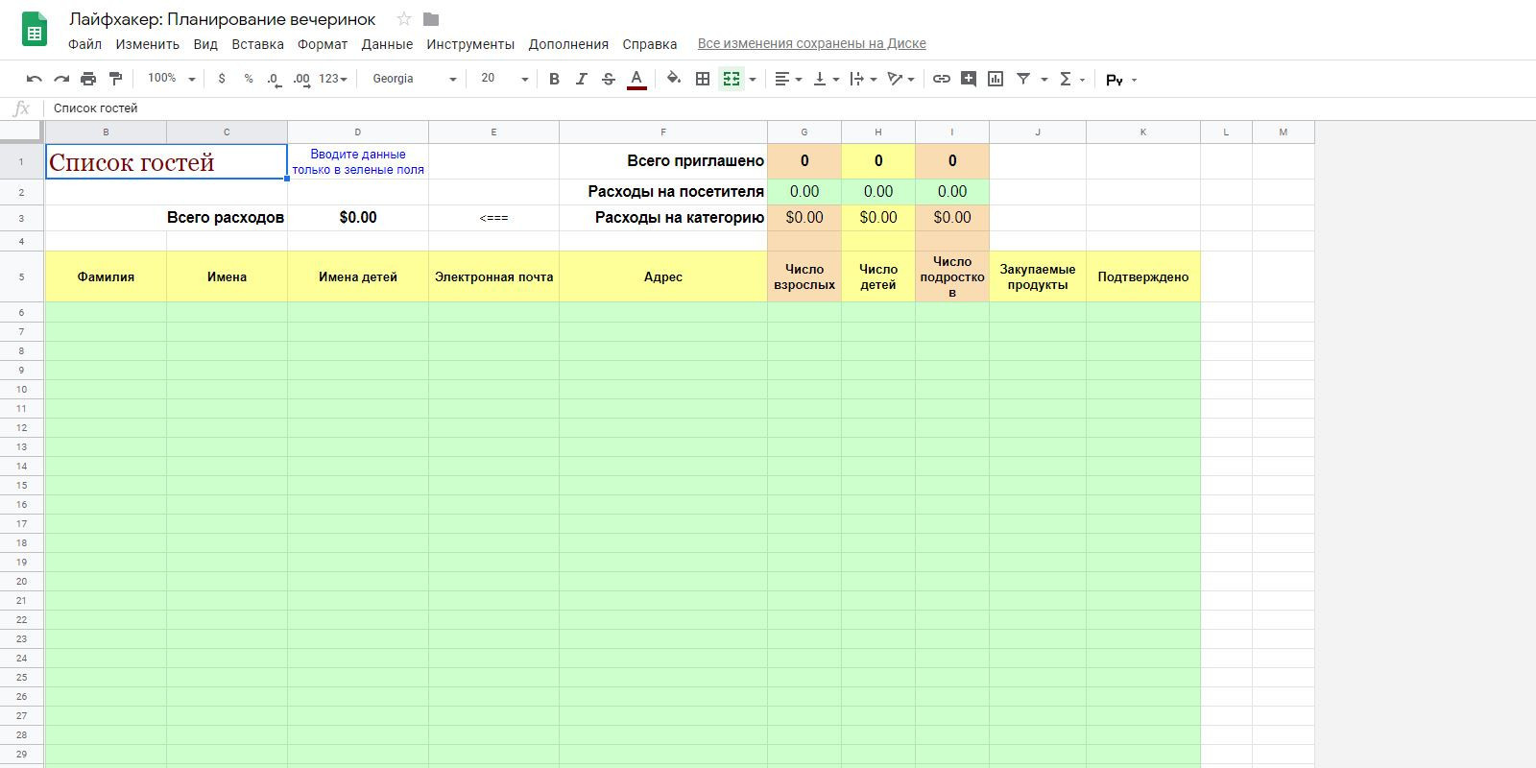The height and width of the screenshot is (768, 1536).
Task: Insert a comment
Action: 969,79
